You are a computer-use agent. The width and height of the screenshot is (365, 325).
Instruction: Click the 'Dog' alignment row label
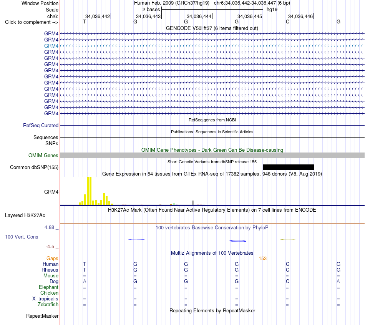(x=54, y=282)
